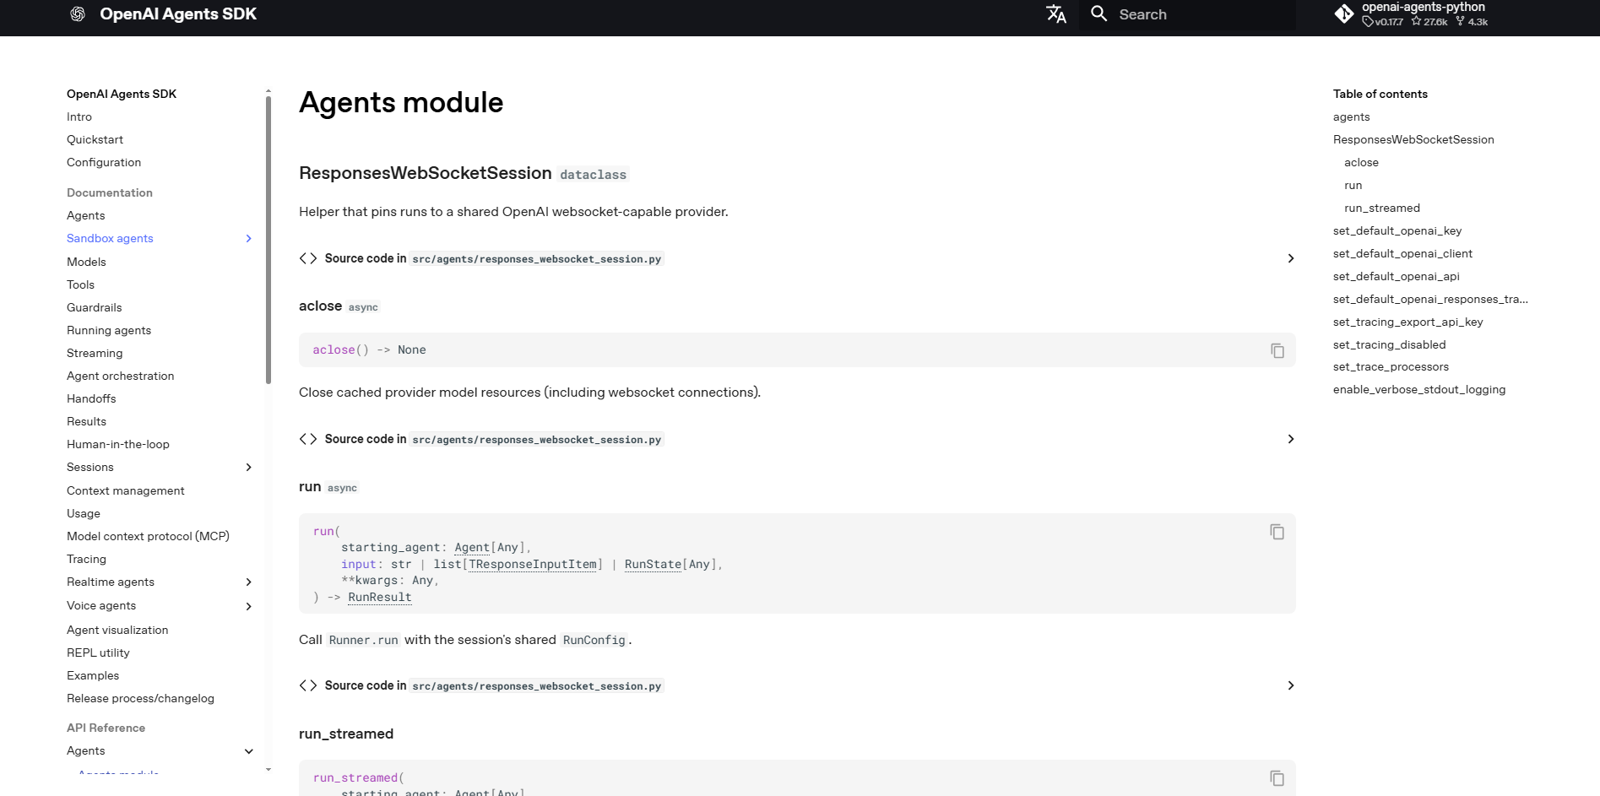Click the RunResult return type link
1600x796 pixels.
(x=380, y=598)
